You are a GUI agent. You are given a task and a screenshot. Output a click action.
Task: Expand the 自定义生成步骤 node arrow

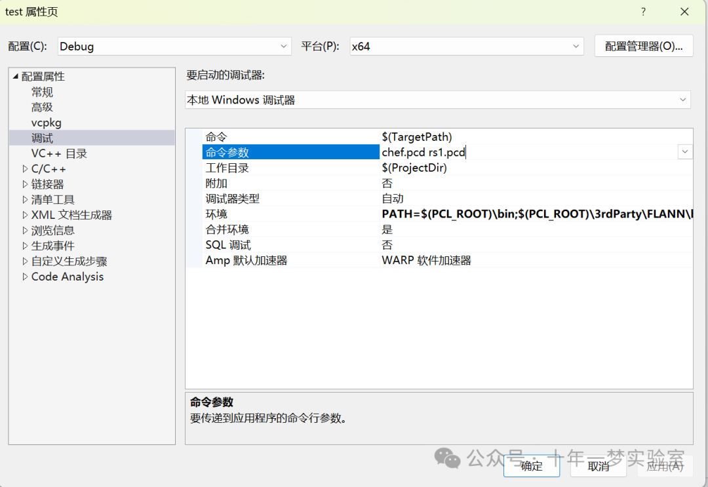pos(25,262)
